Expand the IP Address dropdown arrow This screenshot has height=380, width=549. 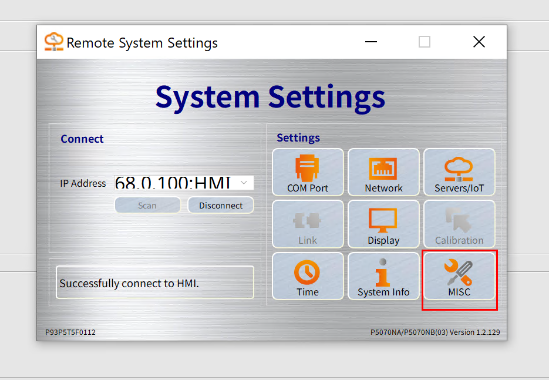tap(244, 183)
